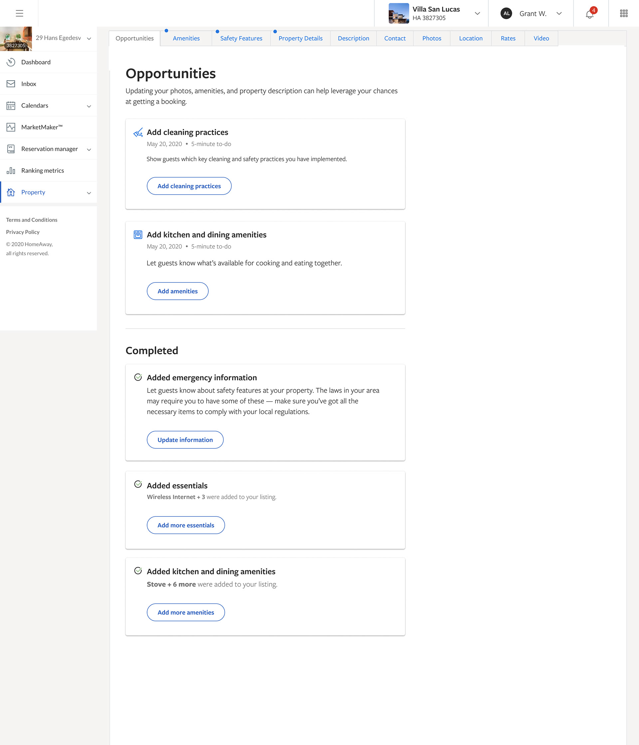Image resolution: width=639 pixels, height=745 pixels.
Task: Click checkmark beside Added kitchen and dining amenities
Action: (138, 571)
